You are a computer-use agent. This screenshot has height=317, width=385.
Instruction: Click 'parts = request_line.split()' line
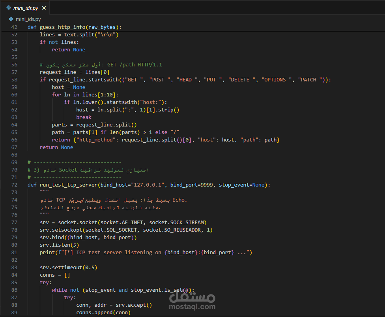[94, 125]
